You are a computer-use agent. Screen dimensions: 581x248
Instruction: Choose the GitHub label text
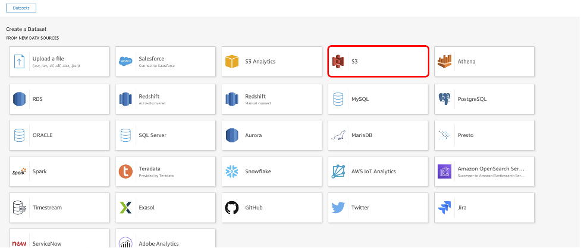pos(254,208)
